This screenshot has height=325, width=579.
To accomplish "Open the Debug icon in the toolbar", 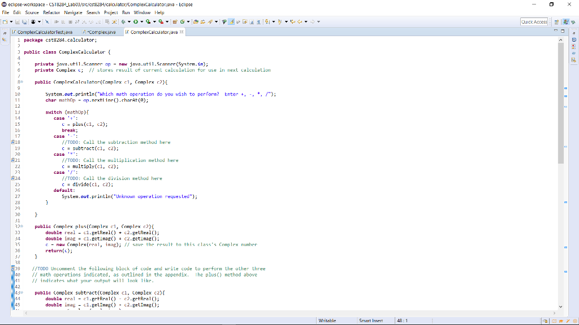I will pos(123,22).
